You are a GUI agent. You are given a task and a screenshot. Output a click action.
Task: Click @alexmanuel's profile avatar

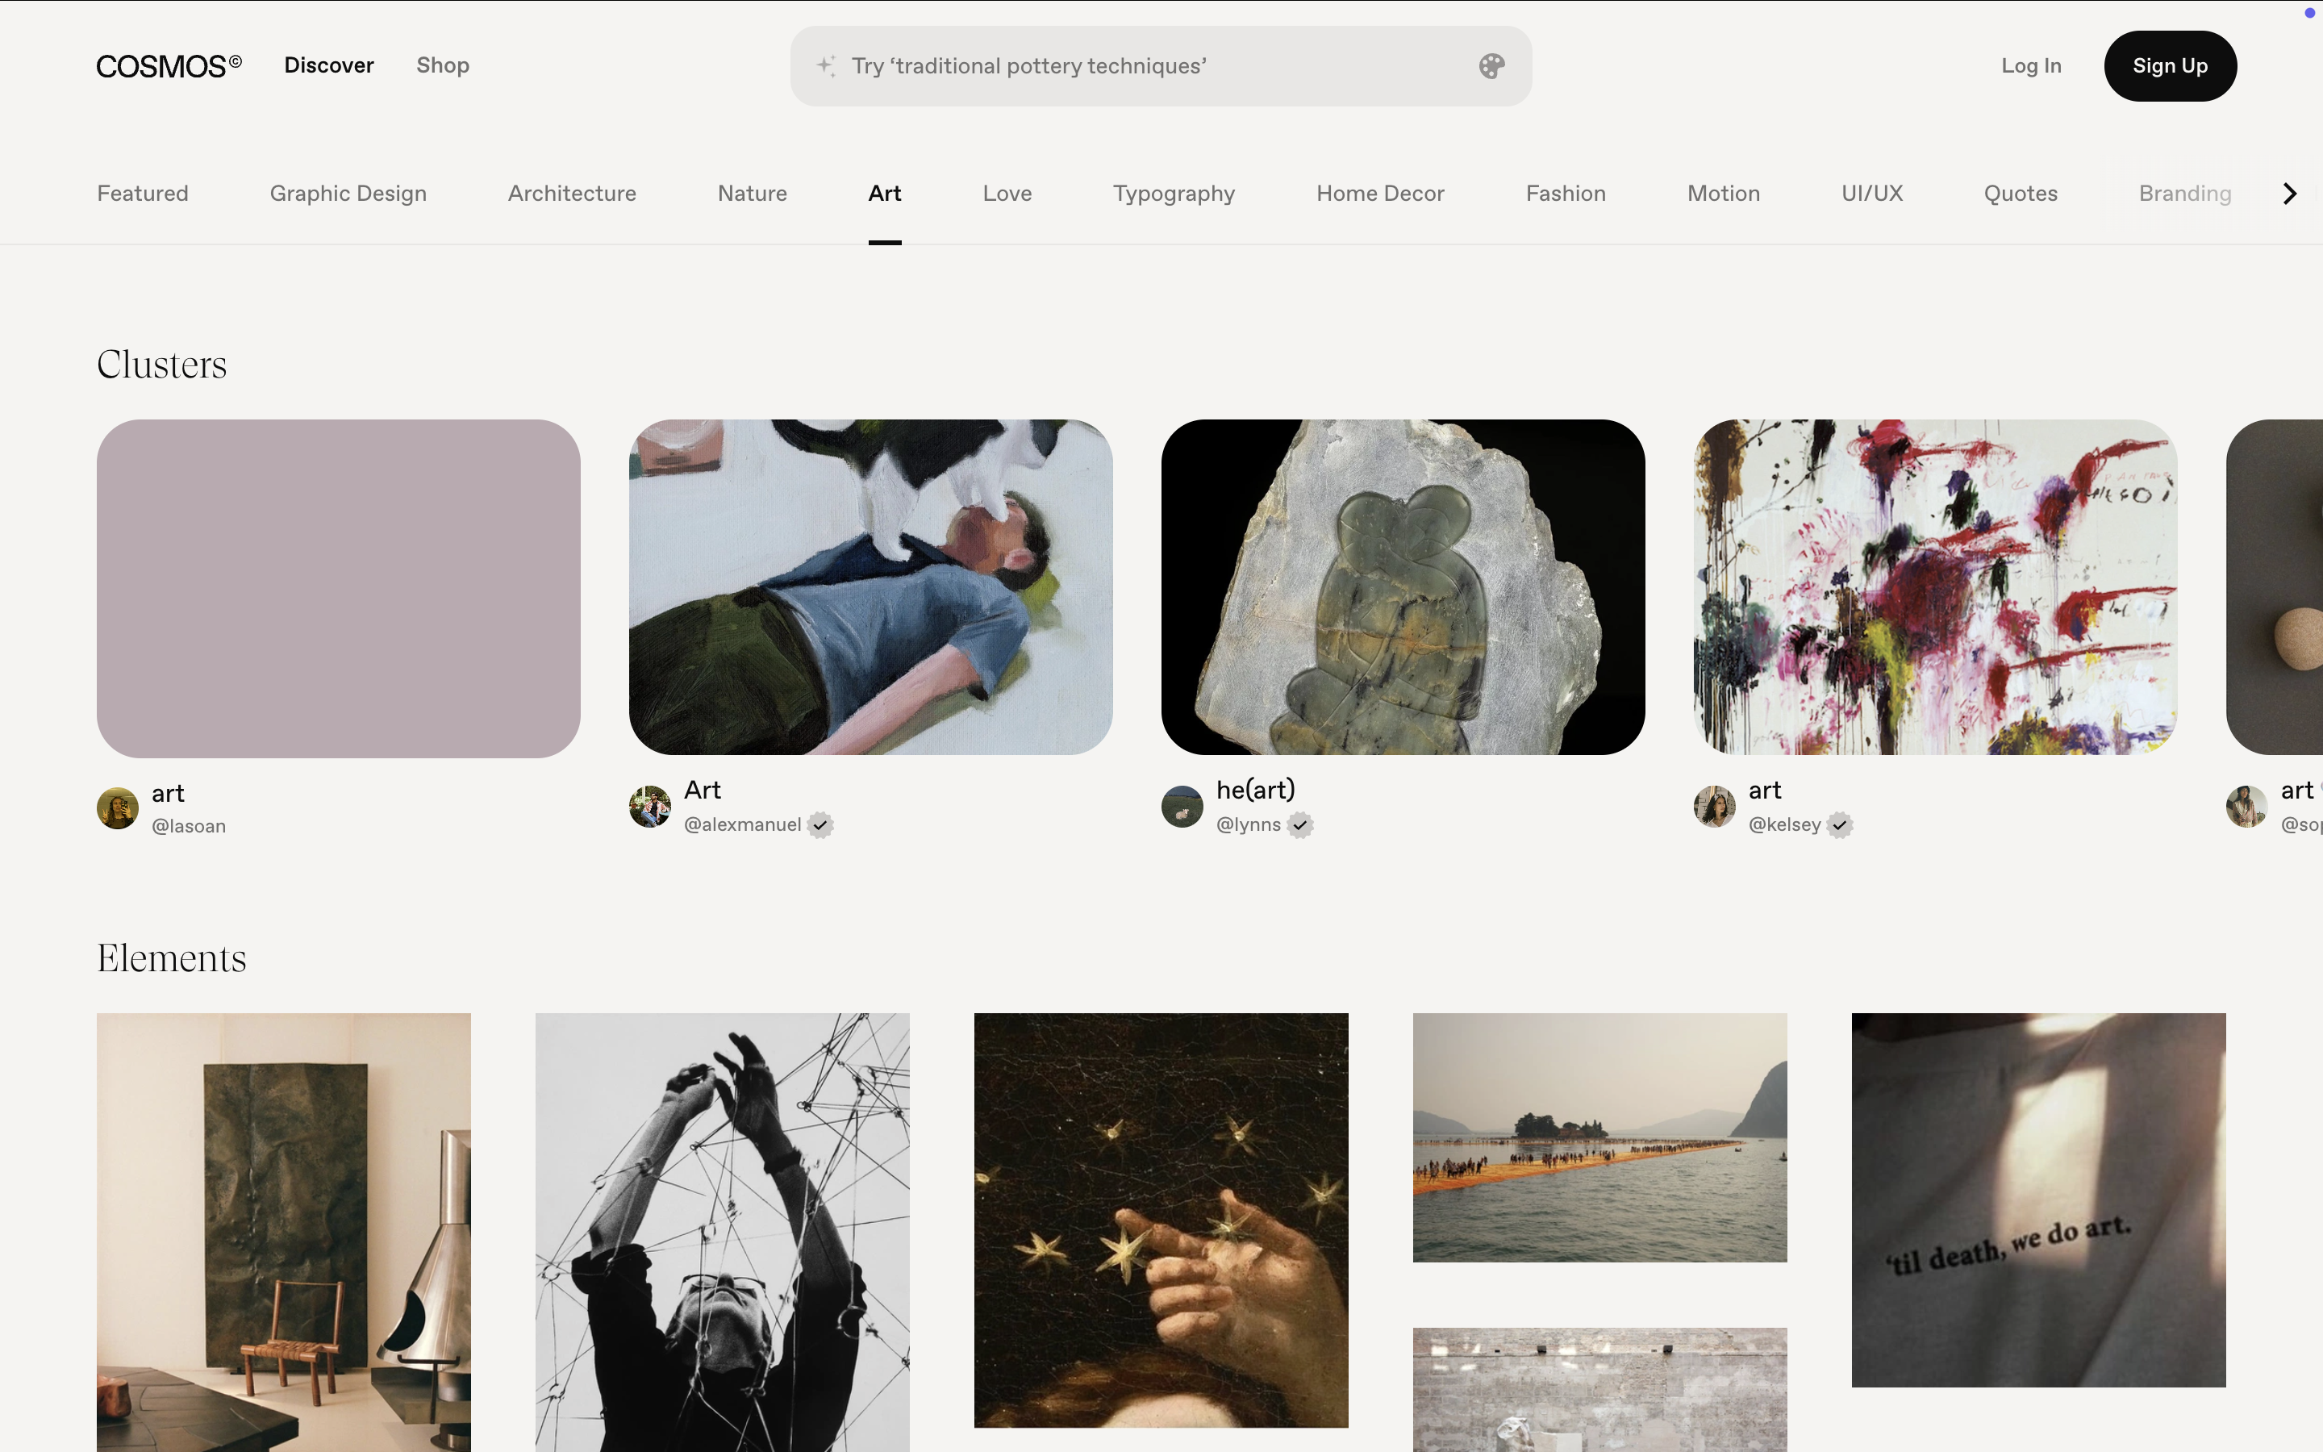pyautogui.click(x=650, y=807)
